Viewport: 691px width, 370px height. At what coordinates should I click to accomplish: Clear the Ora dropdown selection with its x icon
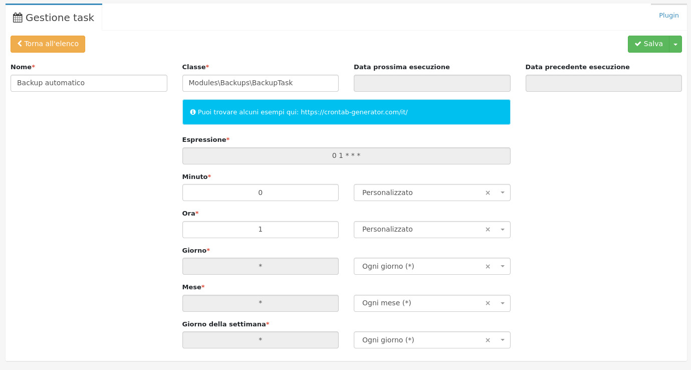click(x=488, y=230)
